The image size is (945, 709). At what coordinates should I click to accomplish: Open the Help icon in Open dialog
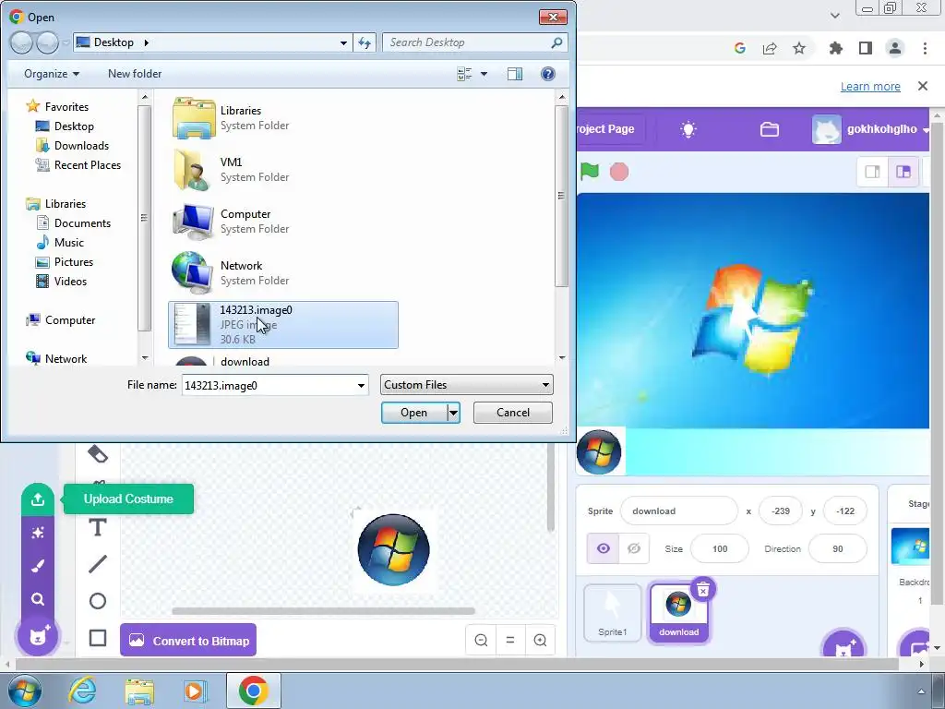[x=548, y=74]
